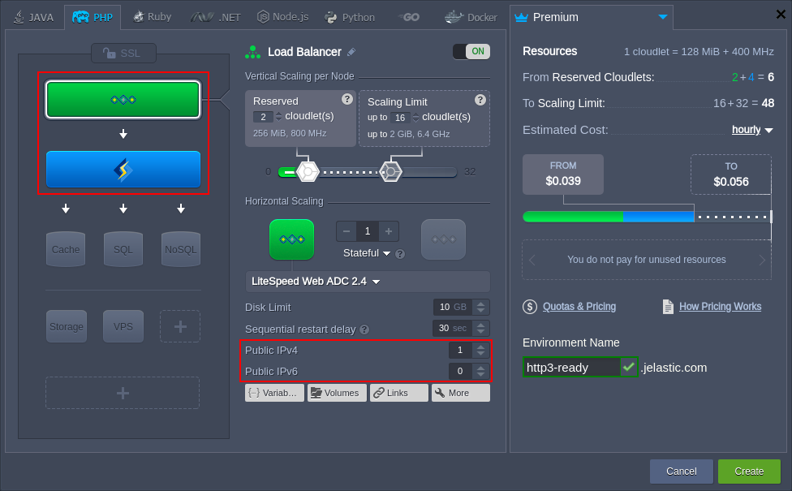Select the green load balancer block

tap(123, 100)
